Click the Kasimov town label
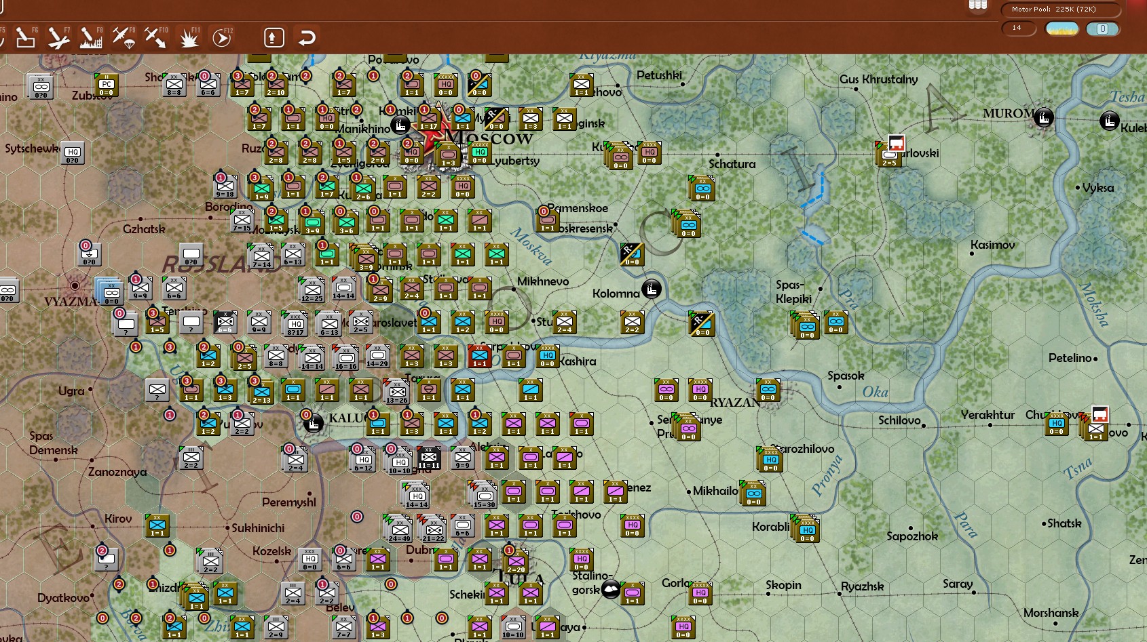The width and height of the screenshot is (1147, 642). click(x=992, y=245)
